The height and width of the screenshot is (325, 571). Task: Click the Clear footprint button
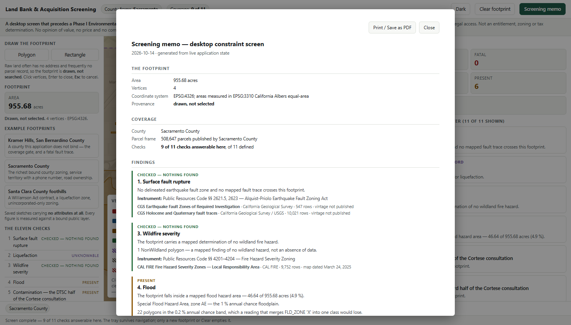click(x=495, y=9)
